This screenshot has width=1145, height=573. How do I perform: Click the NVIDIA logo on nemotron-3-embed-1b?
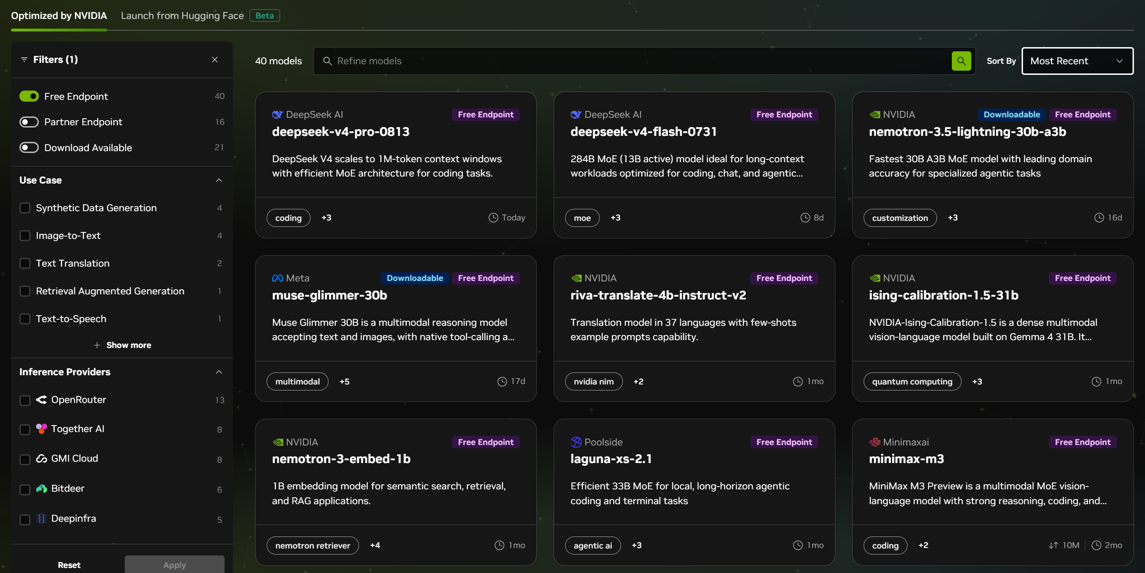pos(278,442)
